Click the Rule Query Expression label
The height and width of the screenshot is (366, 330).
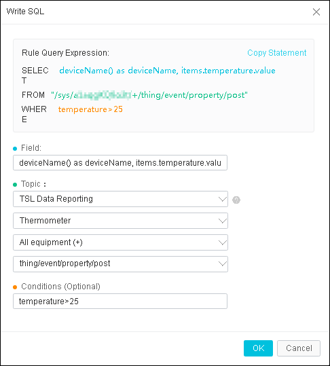tap(65, 53)
